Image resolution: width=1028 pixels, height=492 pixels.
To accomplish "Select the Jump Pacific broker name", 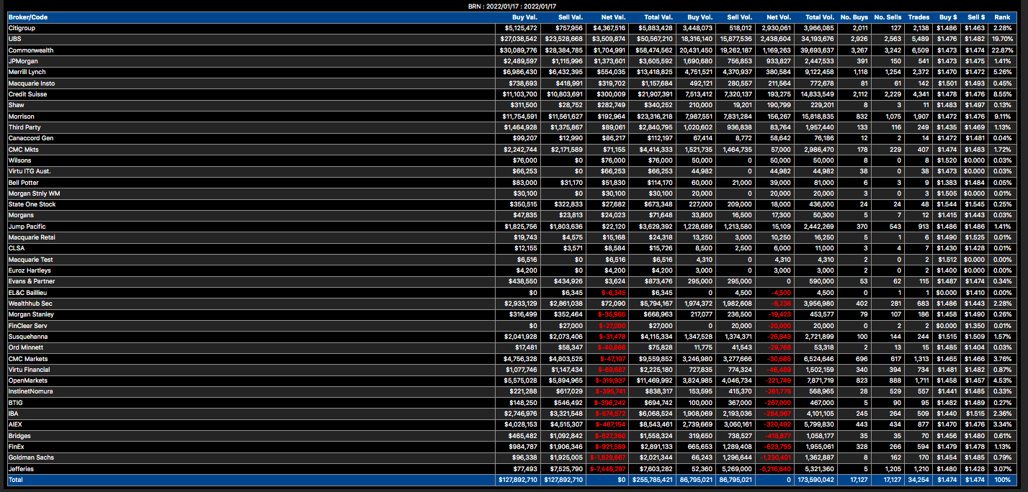I will (26, 227).
